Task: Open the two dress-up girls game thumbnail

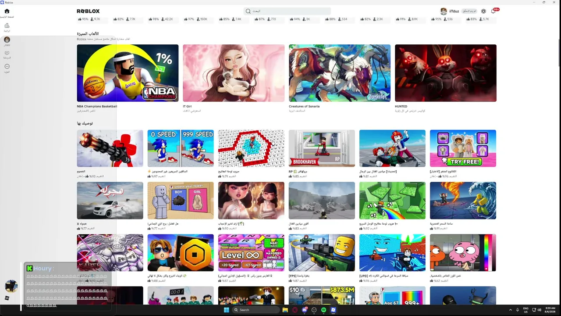Action: tap(251, 201)
